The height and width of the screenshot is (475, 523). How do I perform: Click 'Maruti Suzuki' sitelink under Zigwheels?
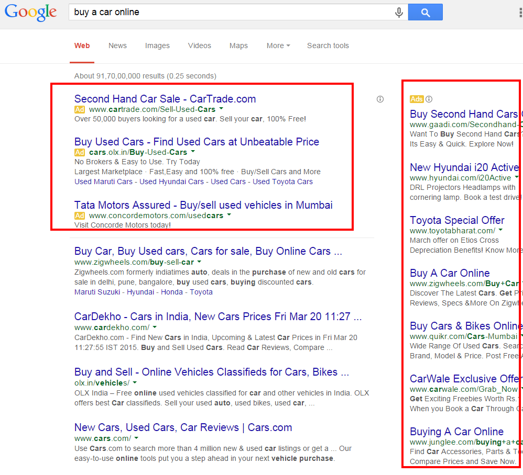click(97, 292)
